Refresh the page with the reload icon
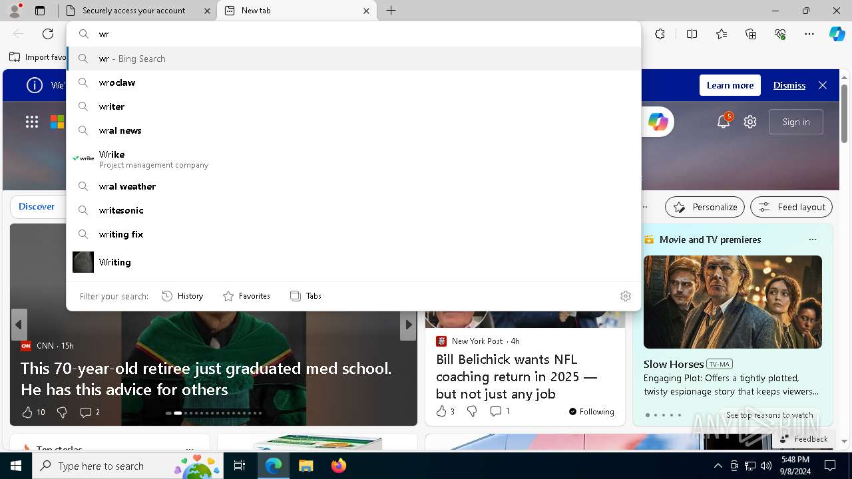The height and width of the screenshot is (479, 852). (x=48, y=34)
